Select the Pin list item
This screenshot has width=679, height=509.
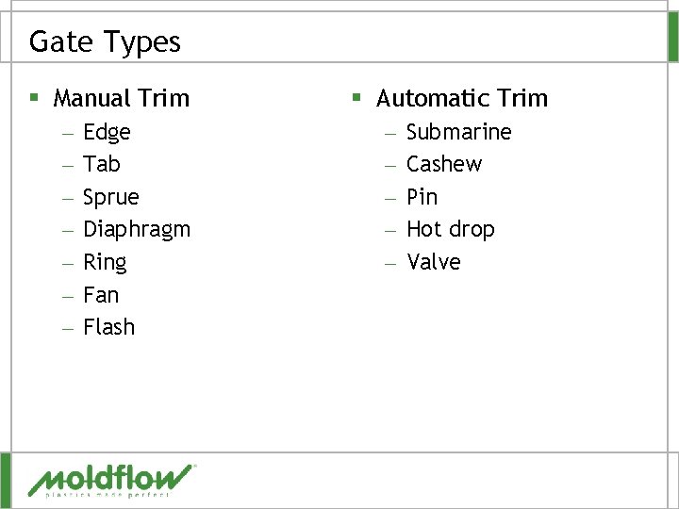pos(422,197)
